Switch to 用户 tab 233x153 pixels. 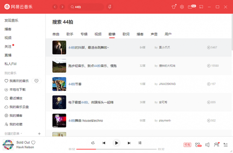coord(168,34)
